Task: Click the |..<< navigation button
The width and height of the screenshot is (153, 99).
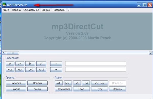Action: pos(30,70)
